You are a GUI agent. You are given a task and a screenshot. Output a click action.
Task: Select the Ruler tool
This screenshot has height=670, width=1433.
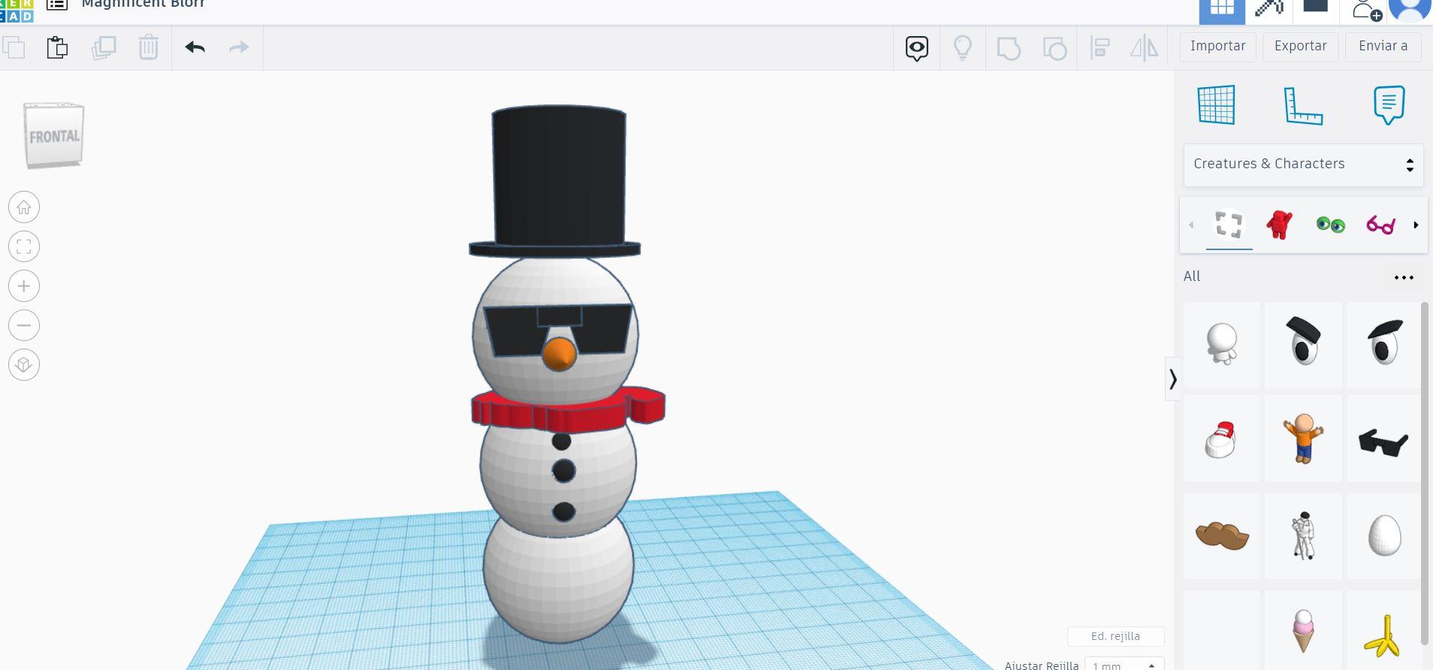pos(1303,105)
